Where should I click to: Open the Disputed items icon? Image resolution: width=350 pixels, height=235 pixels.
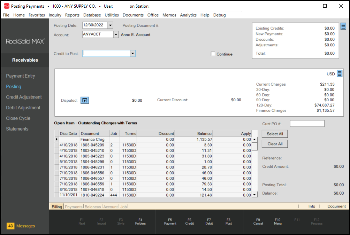coord(85,100)
